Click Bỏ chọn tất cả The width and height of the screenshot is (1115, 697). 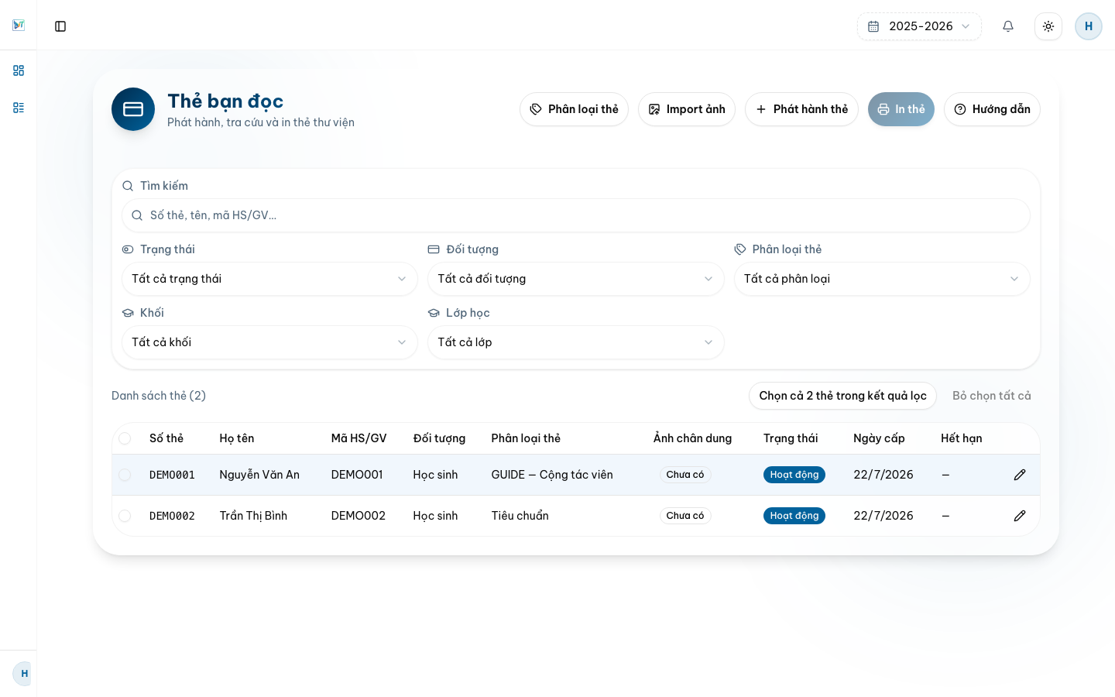tap(992, 396)
